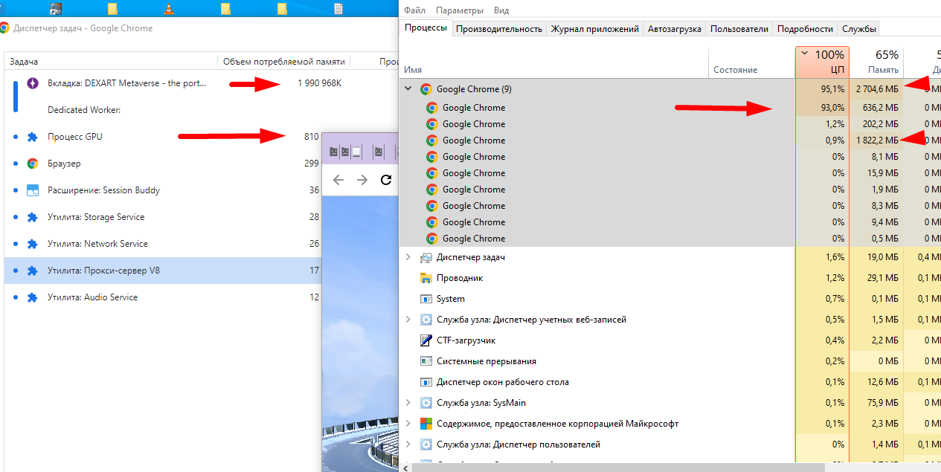This screenshot has width=941, height=472.
Task: Click the Проводник folder icon
Action: pos(426,278)
